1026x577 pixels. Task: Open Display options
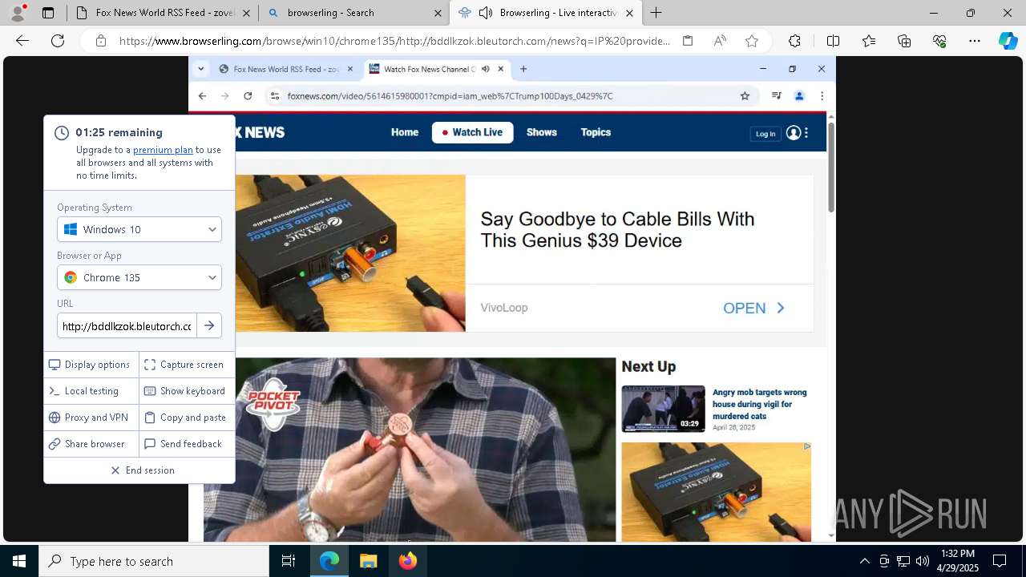[x=91, y=365]
